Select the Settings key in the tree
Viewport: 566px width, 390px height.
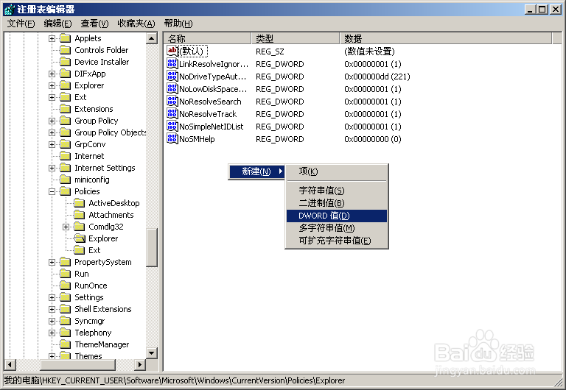pos(88,297)
